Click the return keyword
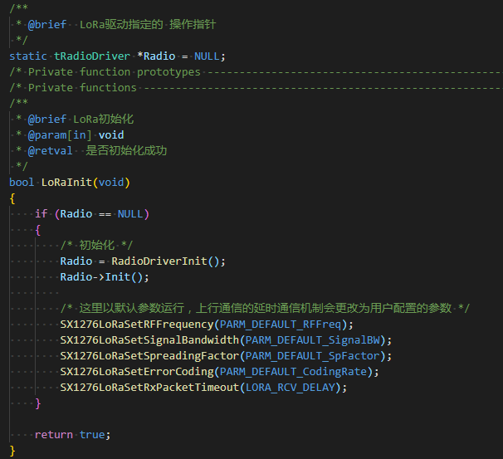 click(54, 435)
